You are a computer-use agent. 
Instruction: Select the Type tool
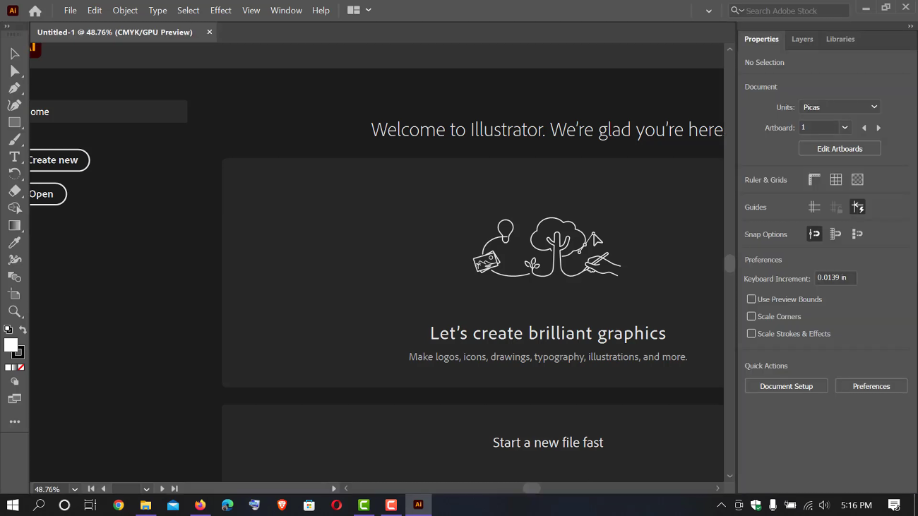click(14, 157)
